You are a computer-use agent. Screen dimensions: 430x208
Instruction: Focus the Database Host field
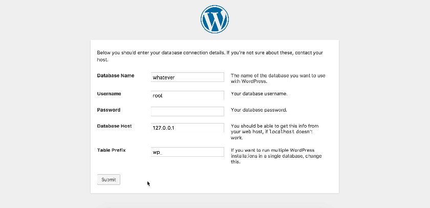(187, 128)
